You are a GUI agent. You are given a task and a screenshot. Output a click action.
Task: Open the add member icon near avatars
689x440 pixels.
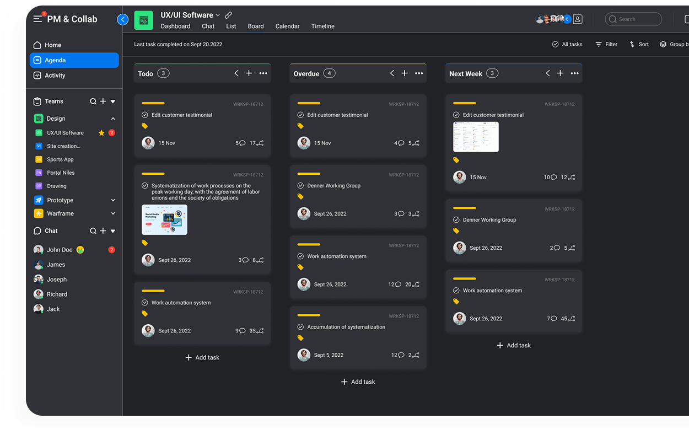coord(578,19)
